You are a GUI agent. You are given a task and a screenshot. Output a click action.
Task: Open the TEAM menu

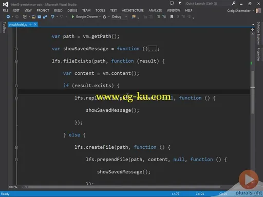(x=86, y=10)
